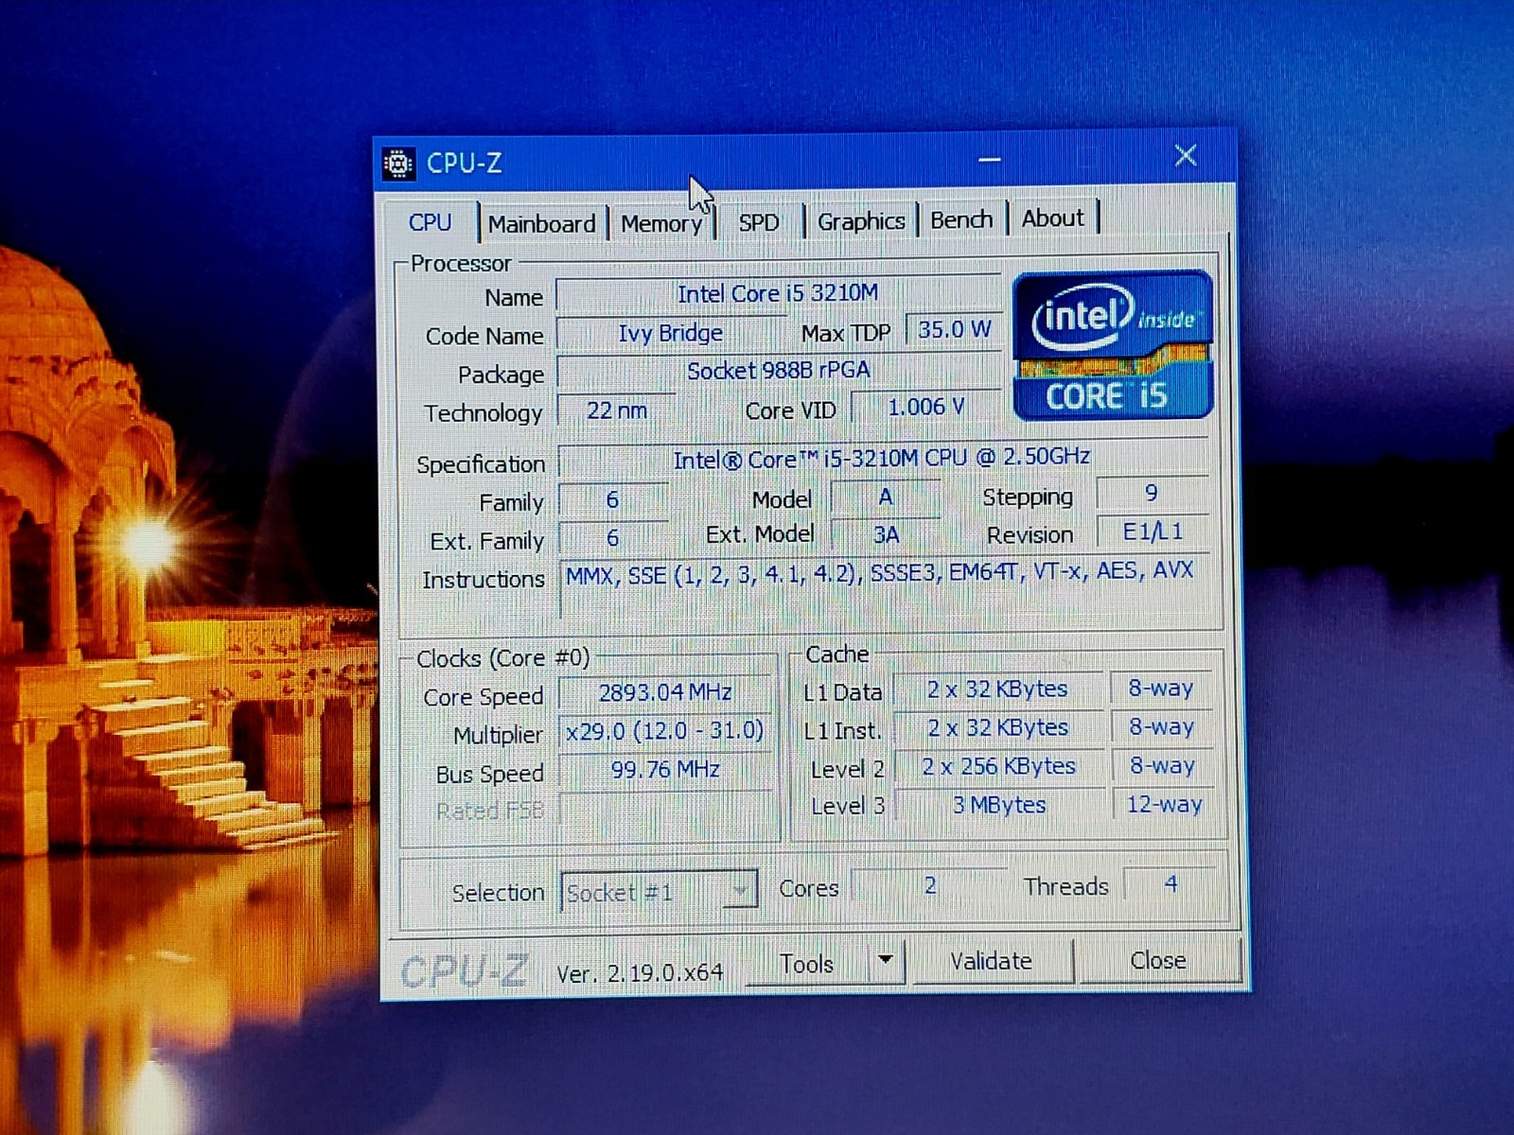Click the empty Rated FSB field
This screenshot has height=1135, width=1514.
tap(665, 809)
